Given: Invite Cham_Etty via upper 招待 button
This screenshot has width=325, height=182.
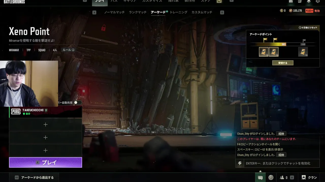Looking at the screenshot, I should tap(281, 134).
